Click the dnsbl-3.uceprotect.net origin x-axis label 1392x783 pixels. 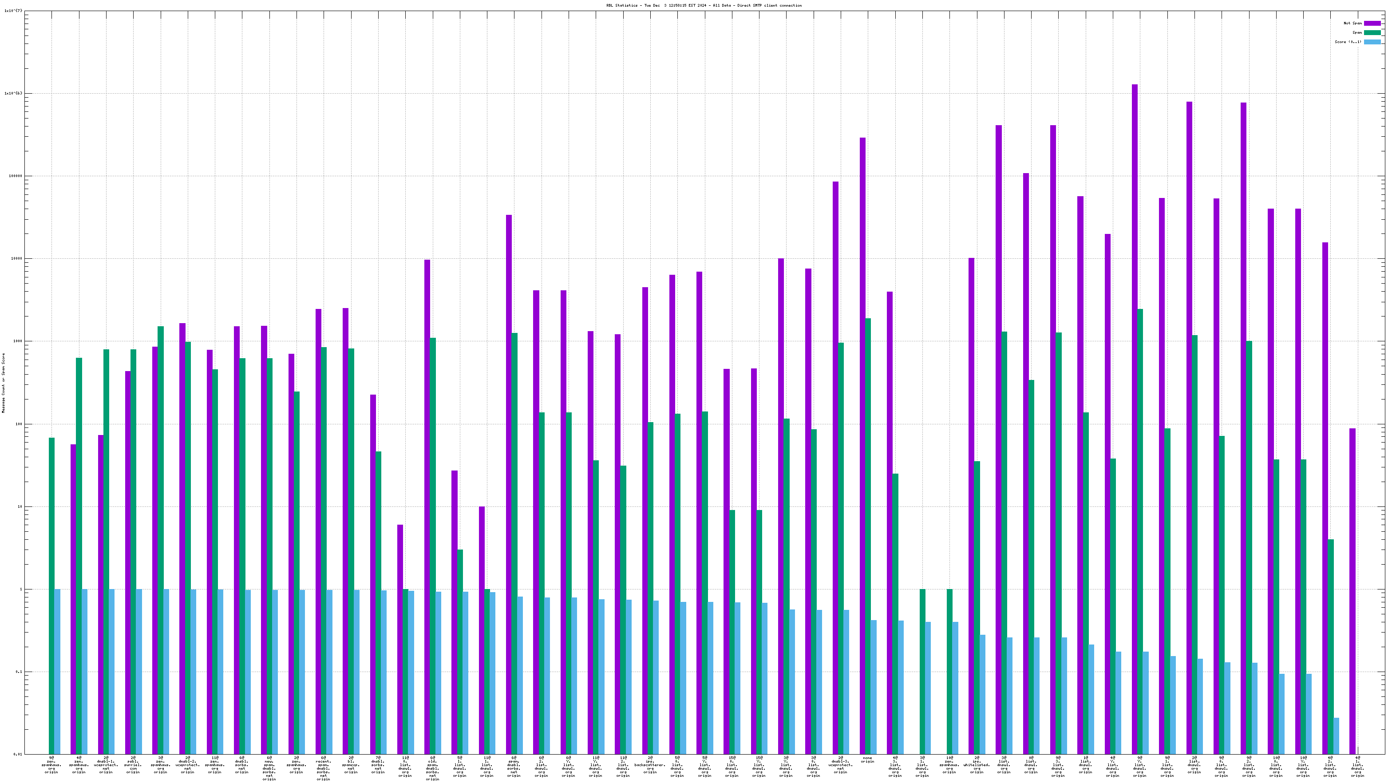click(x=840, y=765)
